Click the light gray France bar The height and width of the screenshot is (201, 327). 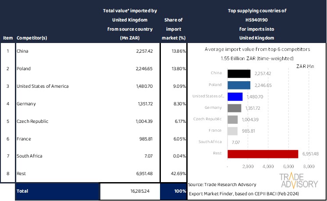coord(232,131)
